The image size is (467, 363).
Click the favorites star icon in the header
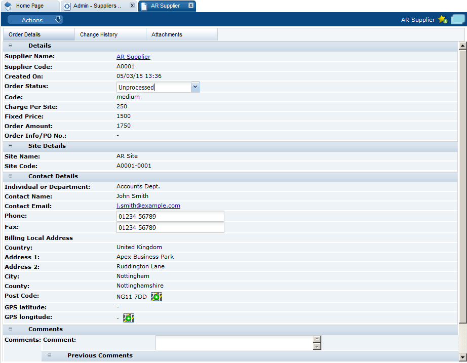(443, 19)
